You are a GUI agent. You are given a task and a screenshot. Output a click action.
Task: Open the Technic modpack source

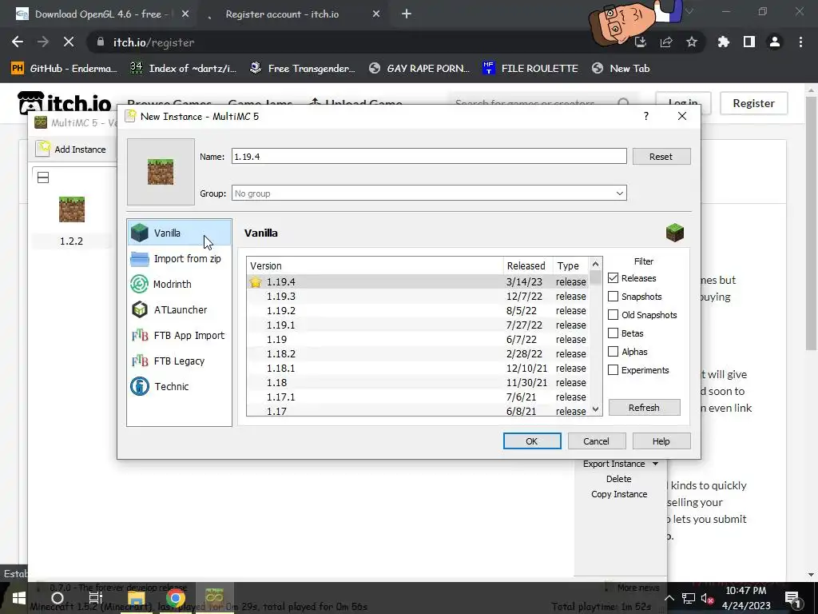click(179, 386)
